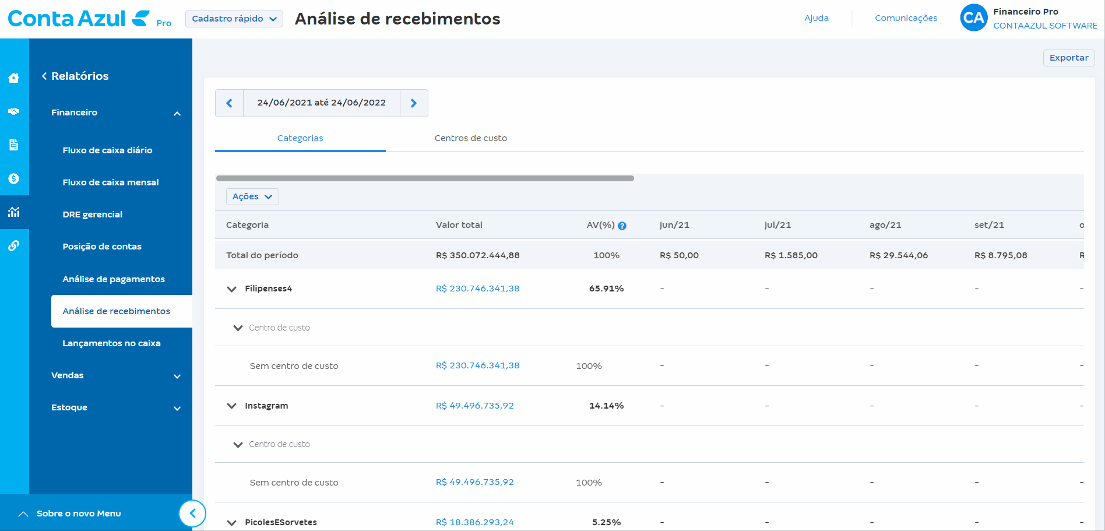Click CONTAAZUL SOFTWARE company name
1105x531 pixels.
(x=1045, y=26)
